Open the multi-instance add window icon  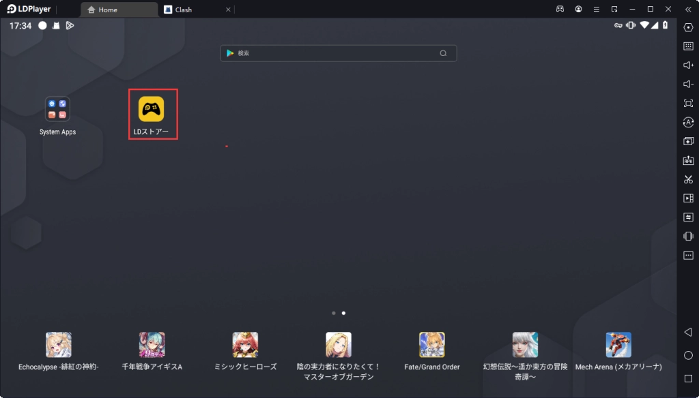tap(688, 141)
